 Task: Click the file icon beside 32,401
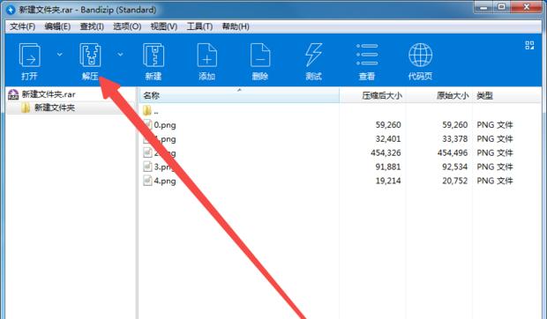coord(147,138)
